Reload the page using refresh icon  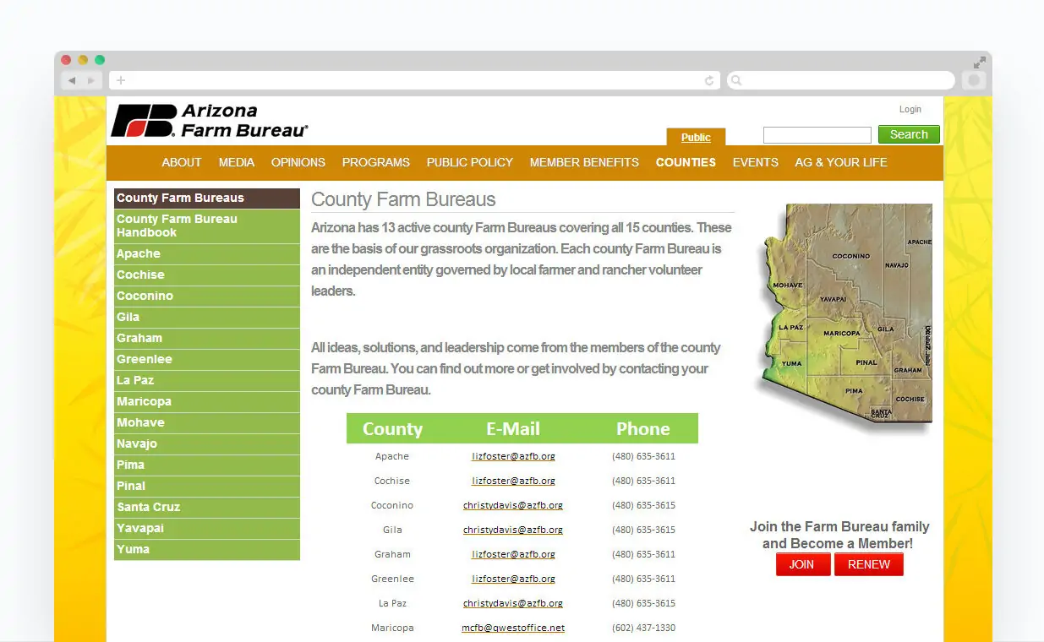point(709,80)
